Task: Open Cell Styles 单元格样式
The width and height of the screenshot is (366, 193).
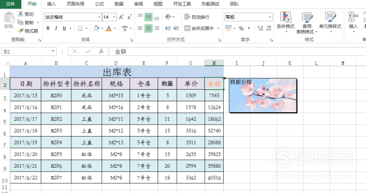Action: pyautogui.click(x=330, y=22)
